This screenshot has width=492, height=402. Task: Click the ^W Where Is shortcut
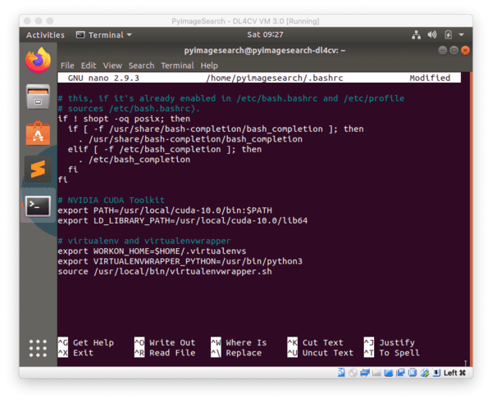click(239, 342)
